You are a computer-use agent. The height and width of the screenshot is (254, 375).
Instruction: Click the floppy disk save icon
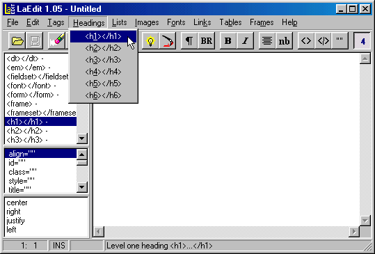(35, 41)
